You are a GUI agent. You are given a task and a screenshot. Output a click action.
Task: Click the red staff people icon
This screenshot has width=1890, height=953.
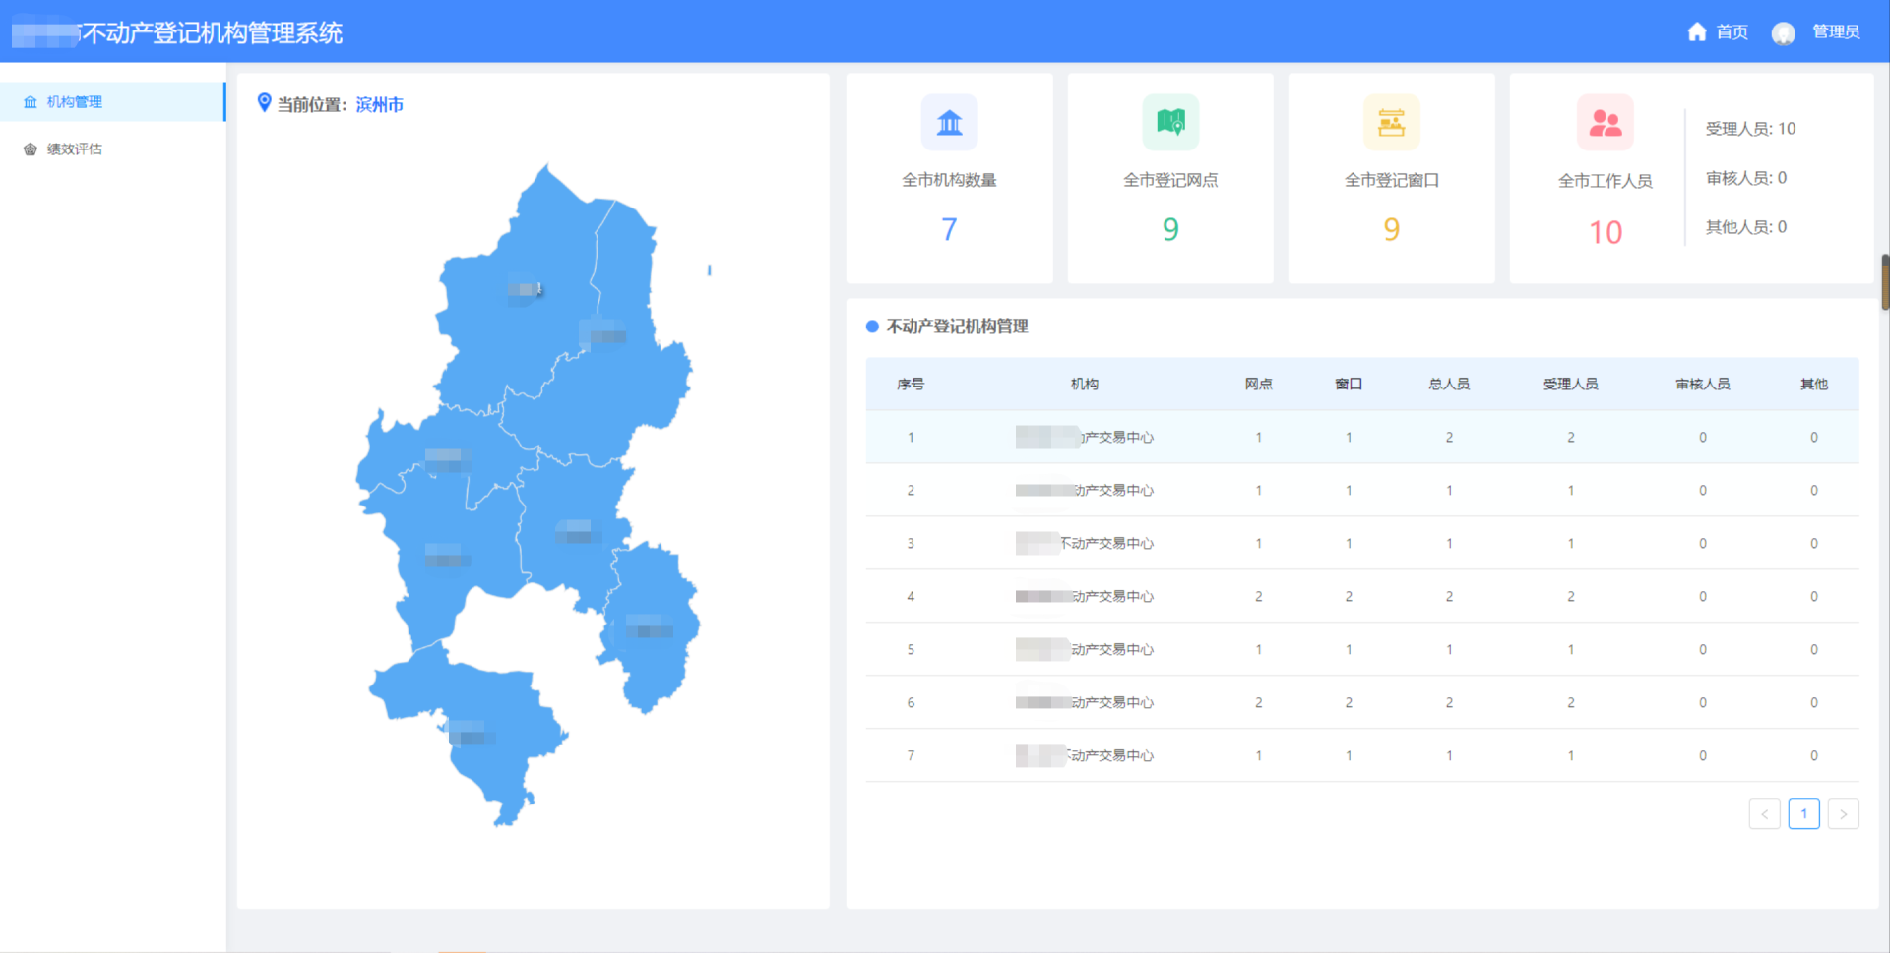[x=1605, y=123]
